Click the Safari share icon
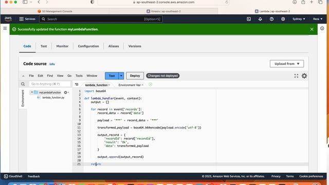This screenshot has height=185, width=329. tap(303, 2)
